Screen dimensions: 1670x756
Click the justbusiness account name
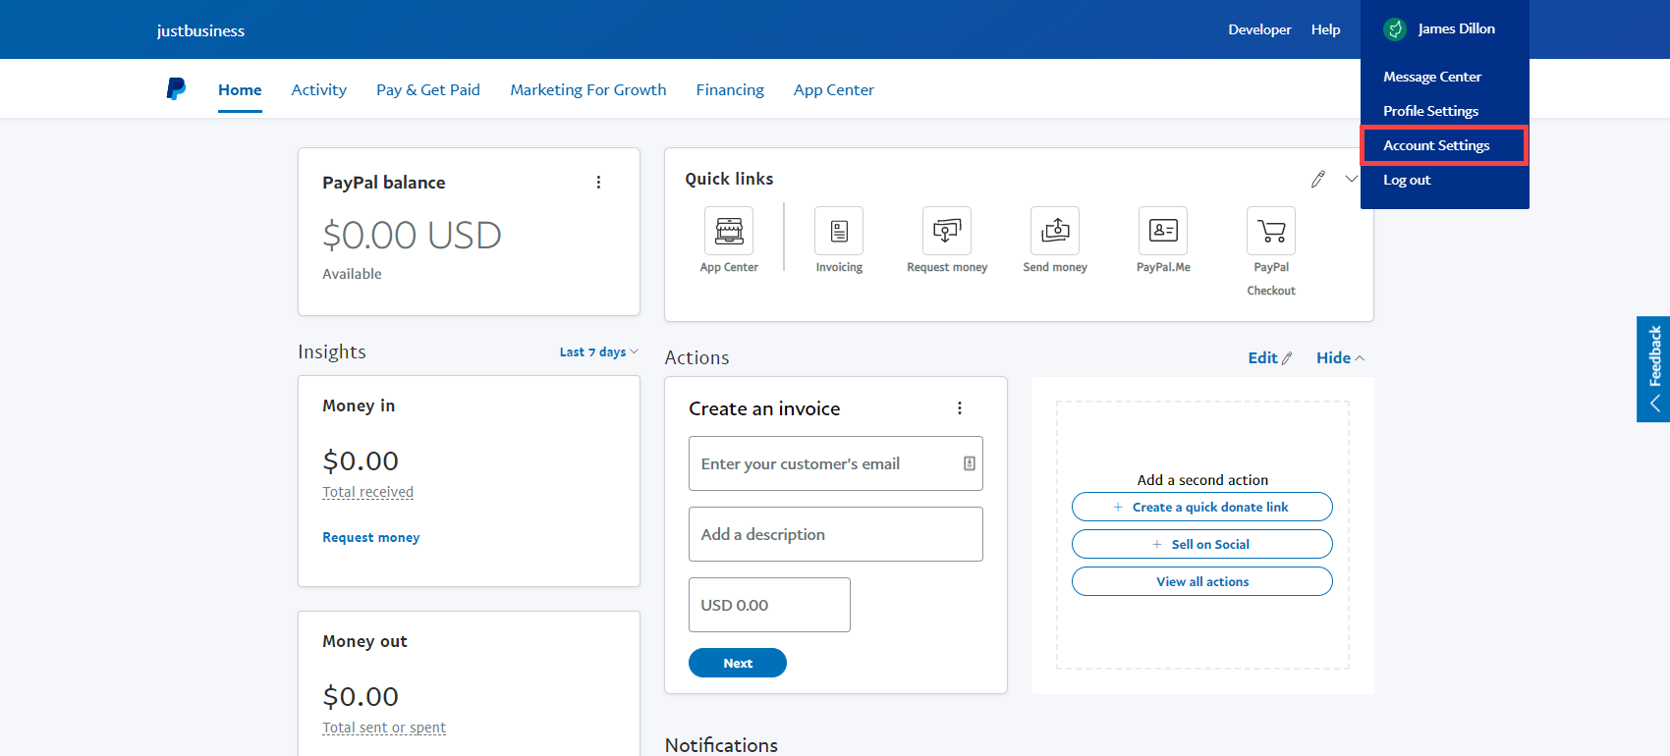[x=200, y=30]
